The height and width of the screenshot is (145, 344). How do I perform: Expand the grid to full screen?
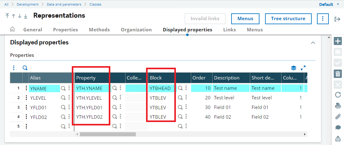pos(303,68)
